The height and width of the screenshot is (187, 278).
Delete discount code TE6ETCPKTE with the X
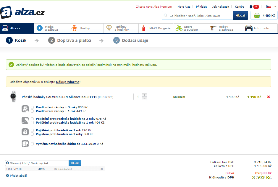point(101,169)
